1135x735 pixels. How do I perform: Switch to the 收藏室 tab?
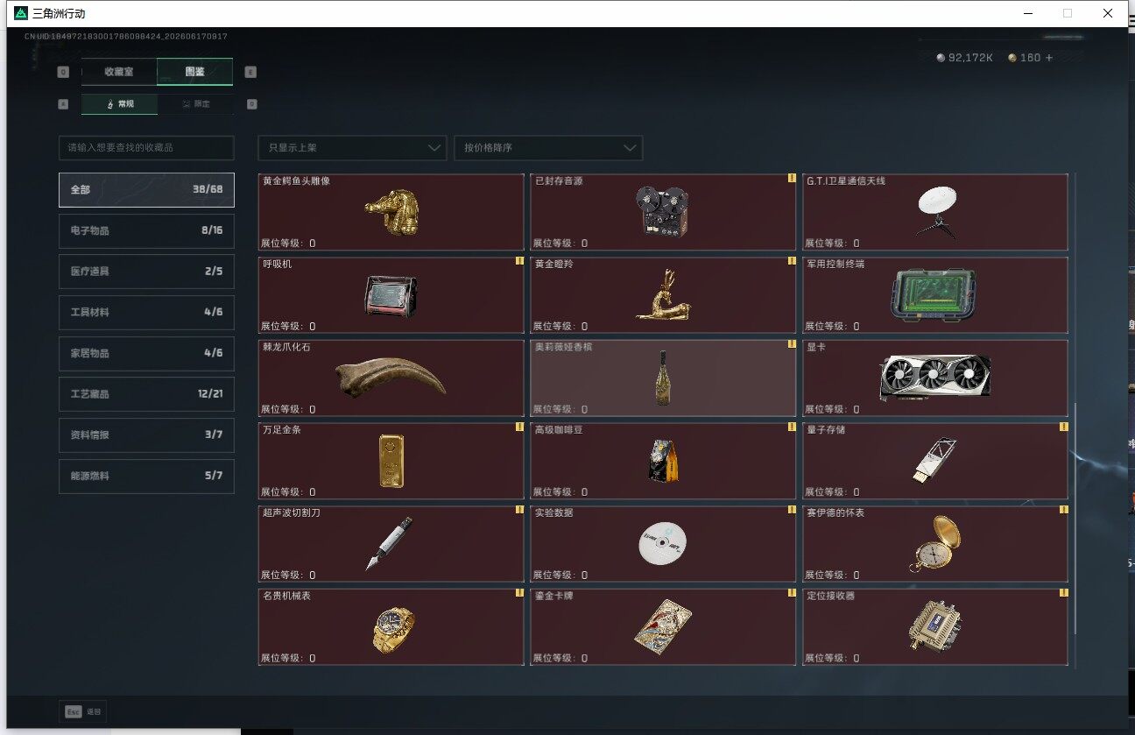point(119,72)
